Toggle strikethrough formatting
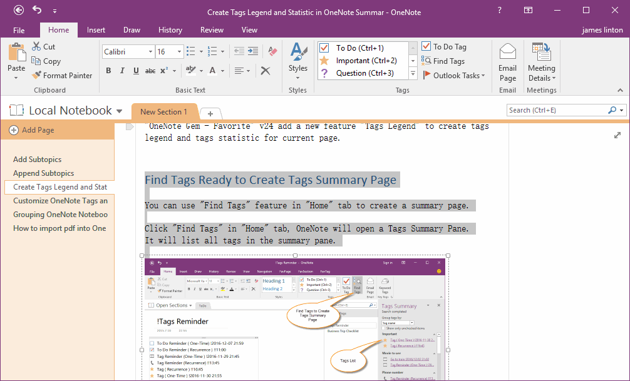 coord(150,71)
